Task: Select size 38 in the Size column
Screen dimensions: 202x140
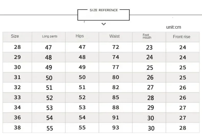Action: coord(17,127)
